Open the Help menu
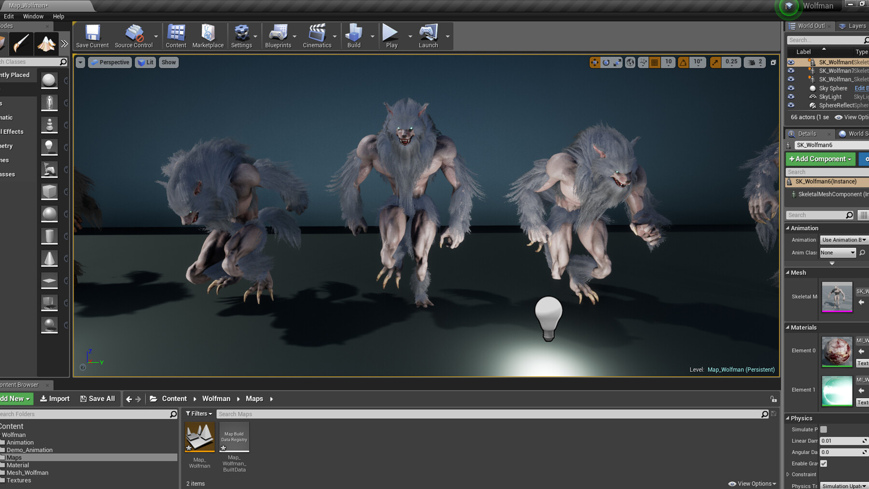Screen dimensions: 869x489 (58, 16)
